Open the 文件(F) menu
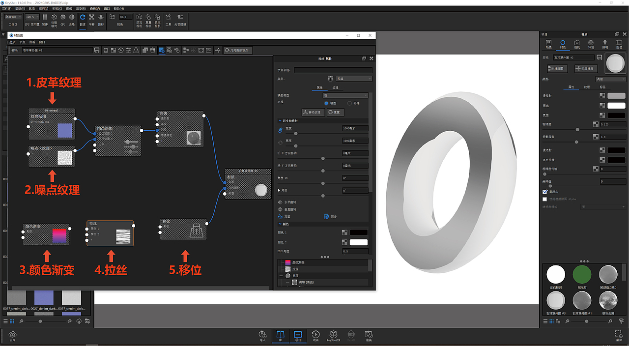This screenshot has height=346, width=629. (x=6, y=8)
